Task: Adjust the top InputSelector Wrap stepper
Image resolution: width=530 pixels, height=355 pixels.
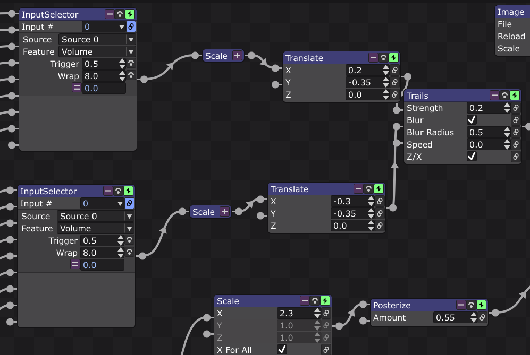Action: (122, 76)
